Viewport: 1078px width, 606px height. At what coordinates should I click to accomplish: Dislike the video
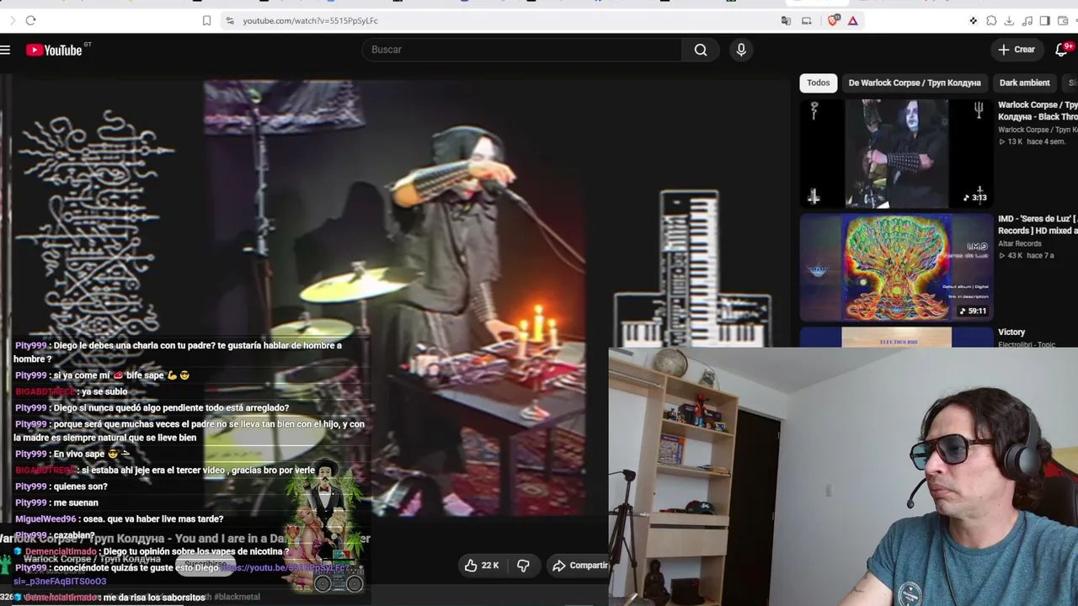523,566
